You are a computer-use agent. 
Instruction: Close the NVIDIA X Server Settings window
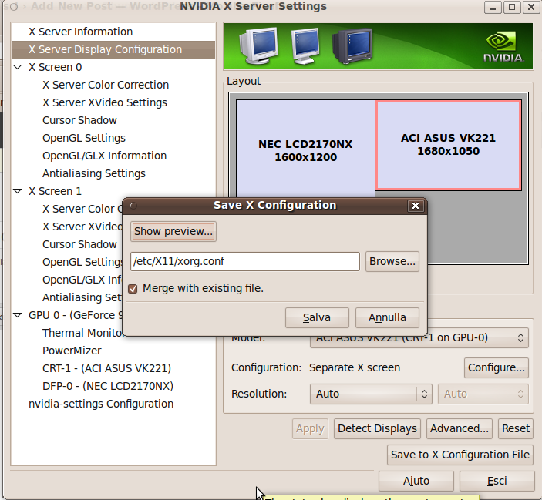point(531,7)
